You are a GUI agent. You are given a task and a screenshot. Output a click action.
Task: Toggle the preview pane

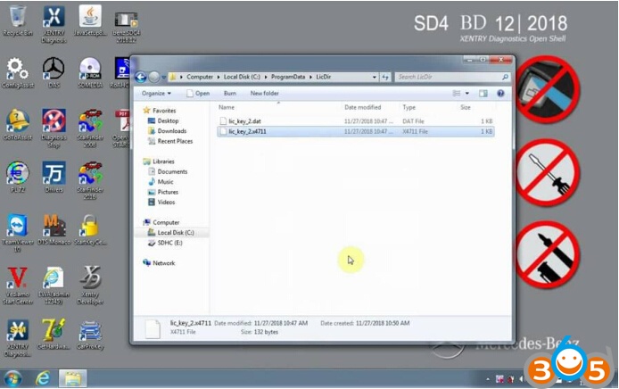click(483, 93)
